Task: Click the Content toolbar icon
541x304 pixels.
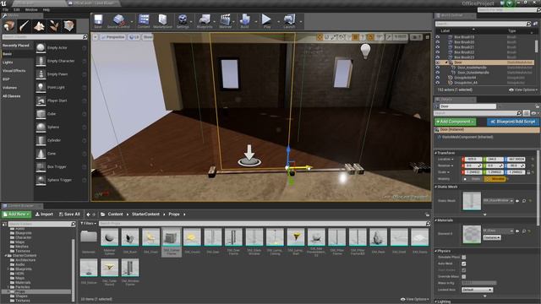Action: coord(144,20)
